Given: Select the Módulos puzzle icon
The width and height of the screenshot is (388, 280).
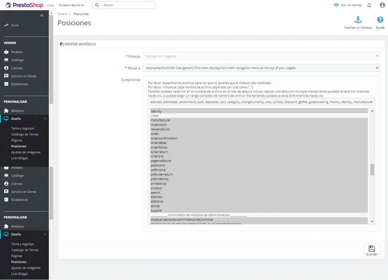Looking at the screenshot, I should point(5,111).
